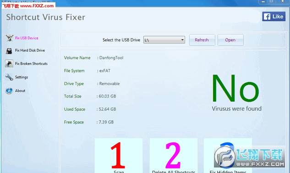Click the Shortcut Virus Fixer heading
This screenshot has height=173, width=290.
click(x=46, y=17)
